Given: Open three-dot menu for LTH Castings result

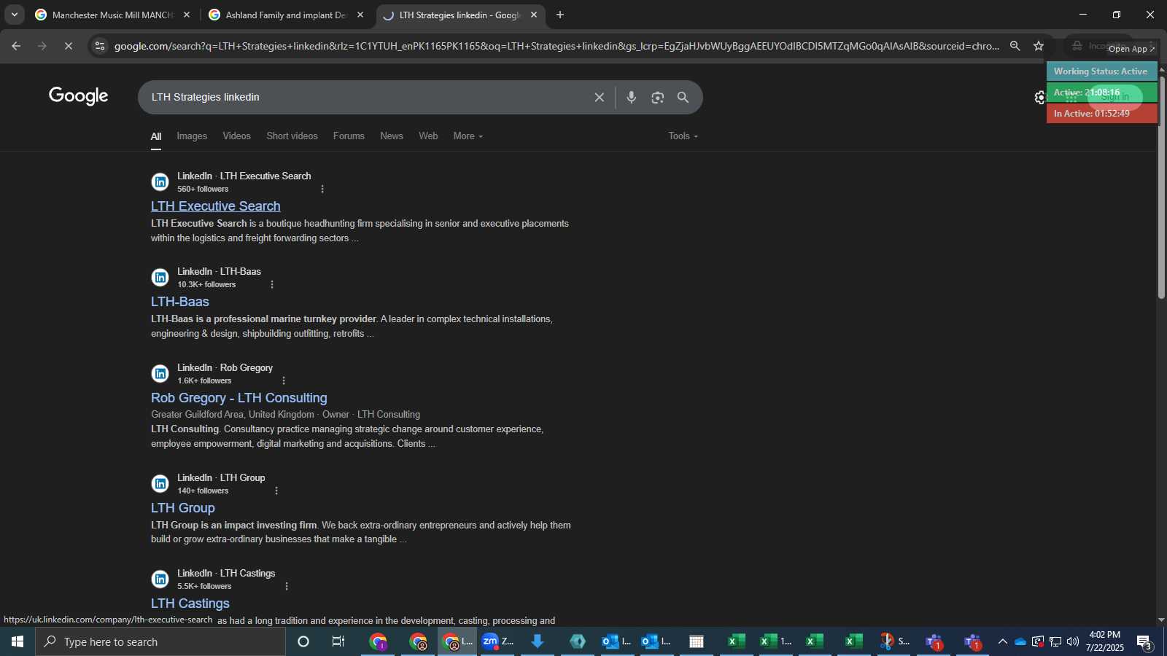Looking at the screenshot, I should point(287,586).
